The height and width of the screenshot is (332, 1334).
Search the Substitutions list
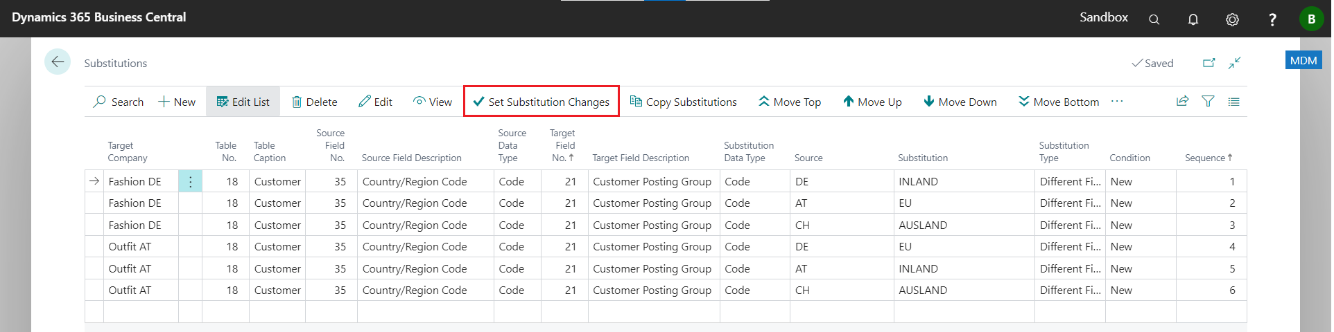click(119, 102)
